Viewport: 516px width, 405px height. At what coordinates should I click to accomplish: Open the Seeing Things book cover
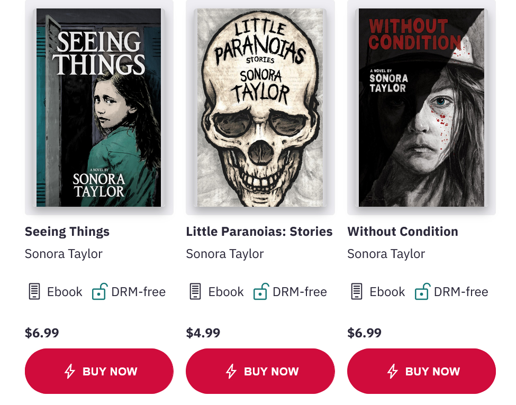coord(99,107)
